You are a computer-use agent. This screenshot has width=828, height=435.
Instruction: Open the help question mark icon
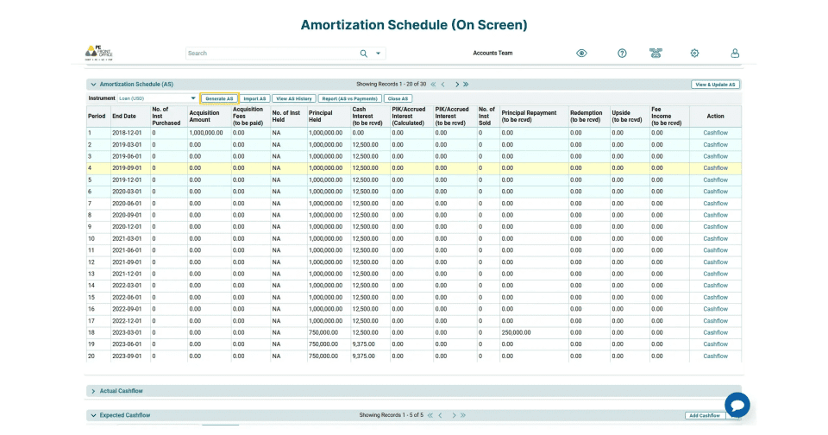click(x=622, y=53)
